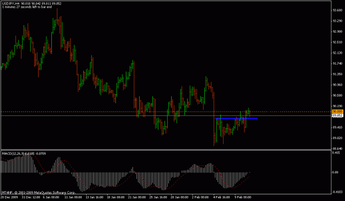Image resolution: width=345 pixels, height=201 pixels.
Task: Click the 92.900 price axis label
Action: click(337, 31)
